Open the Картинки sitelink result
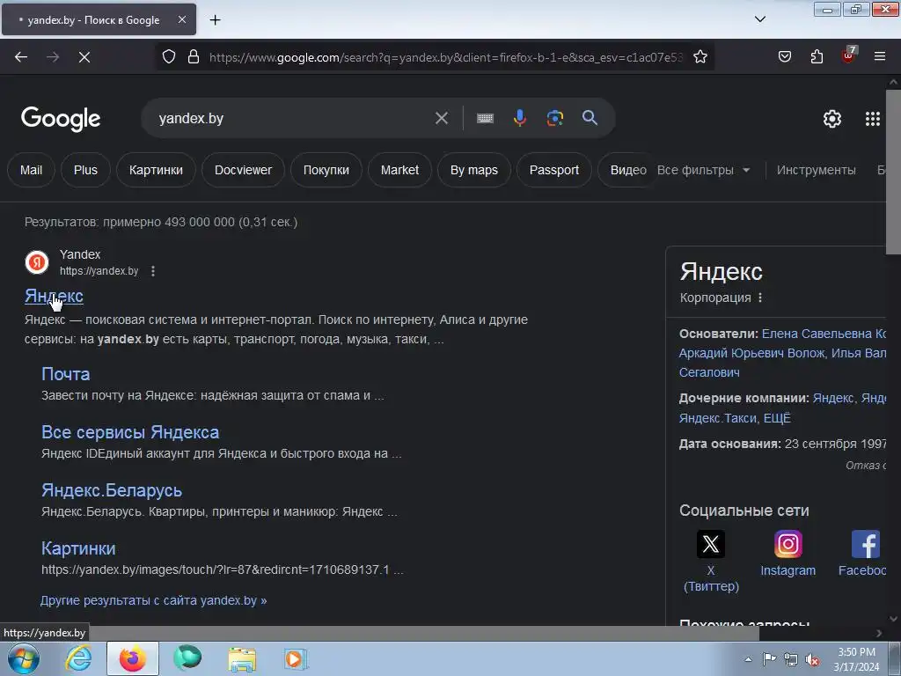This screenshot has width=901, height=676. click(78, 548)
